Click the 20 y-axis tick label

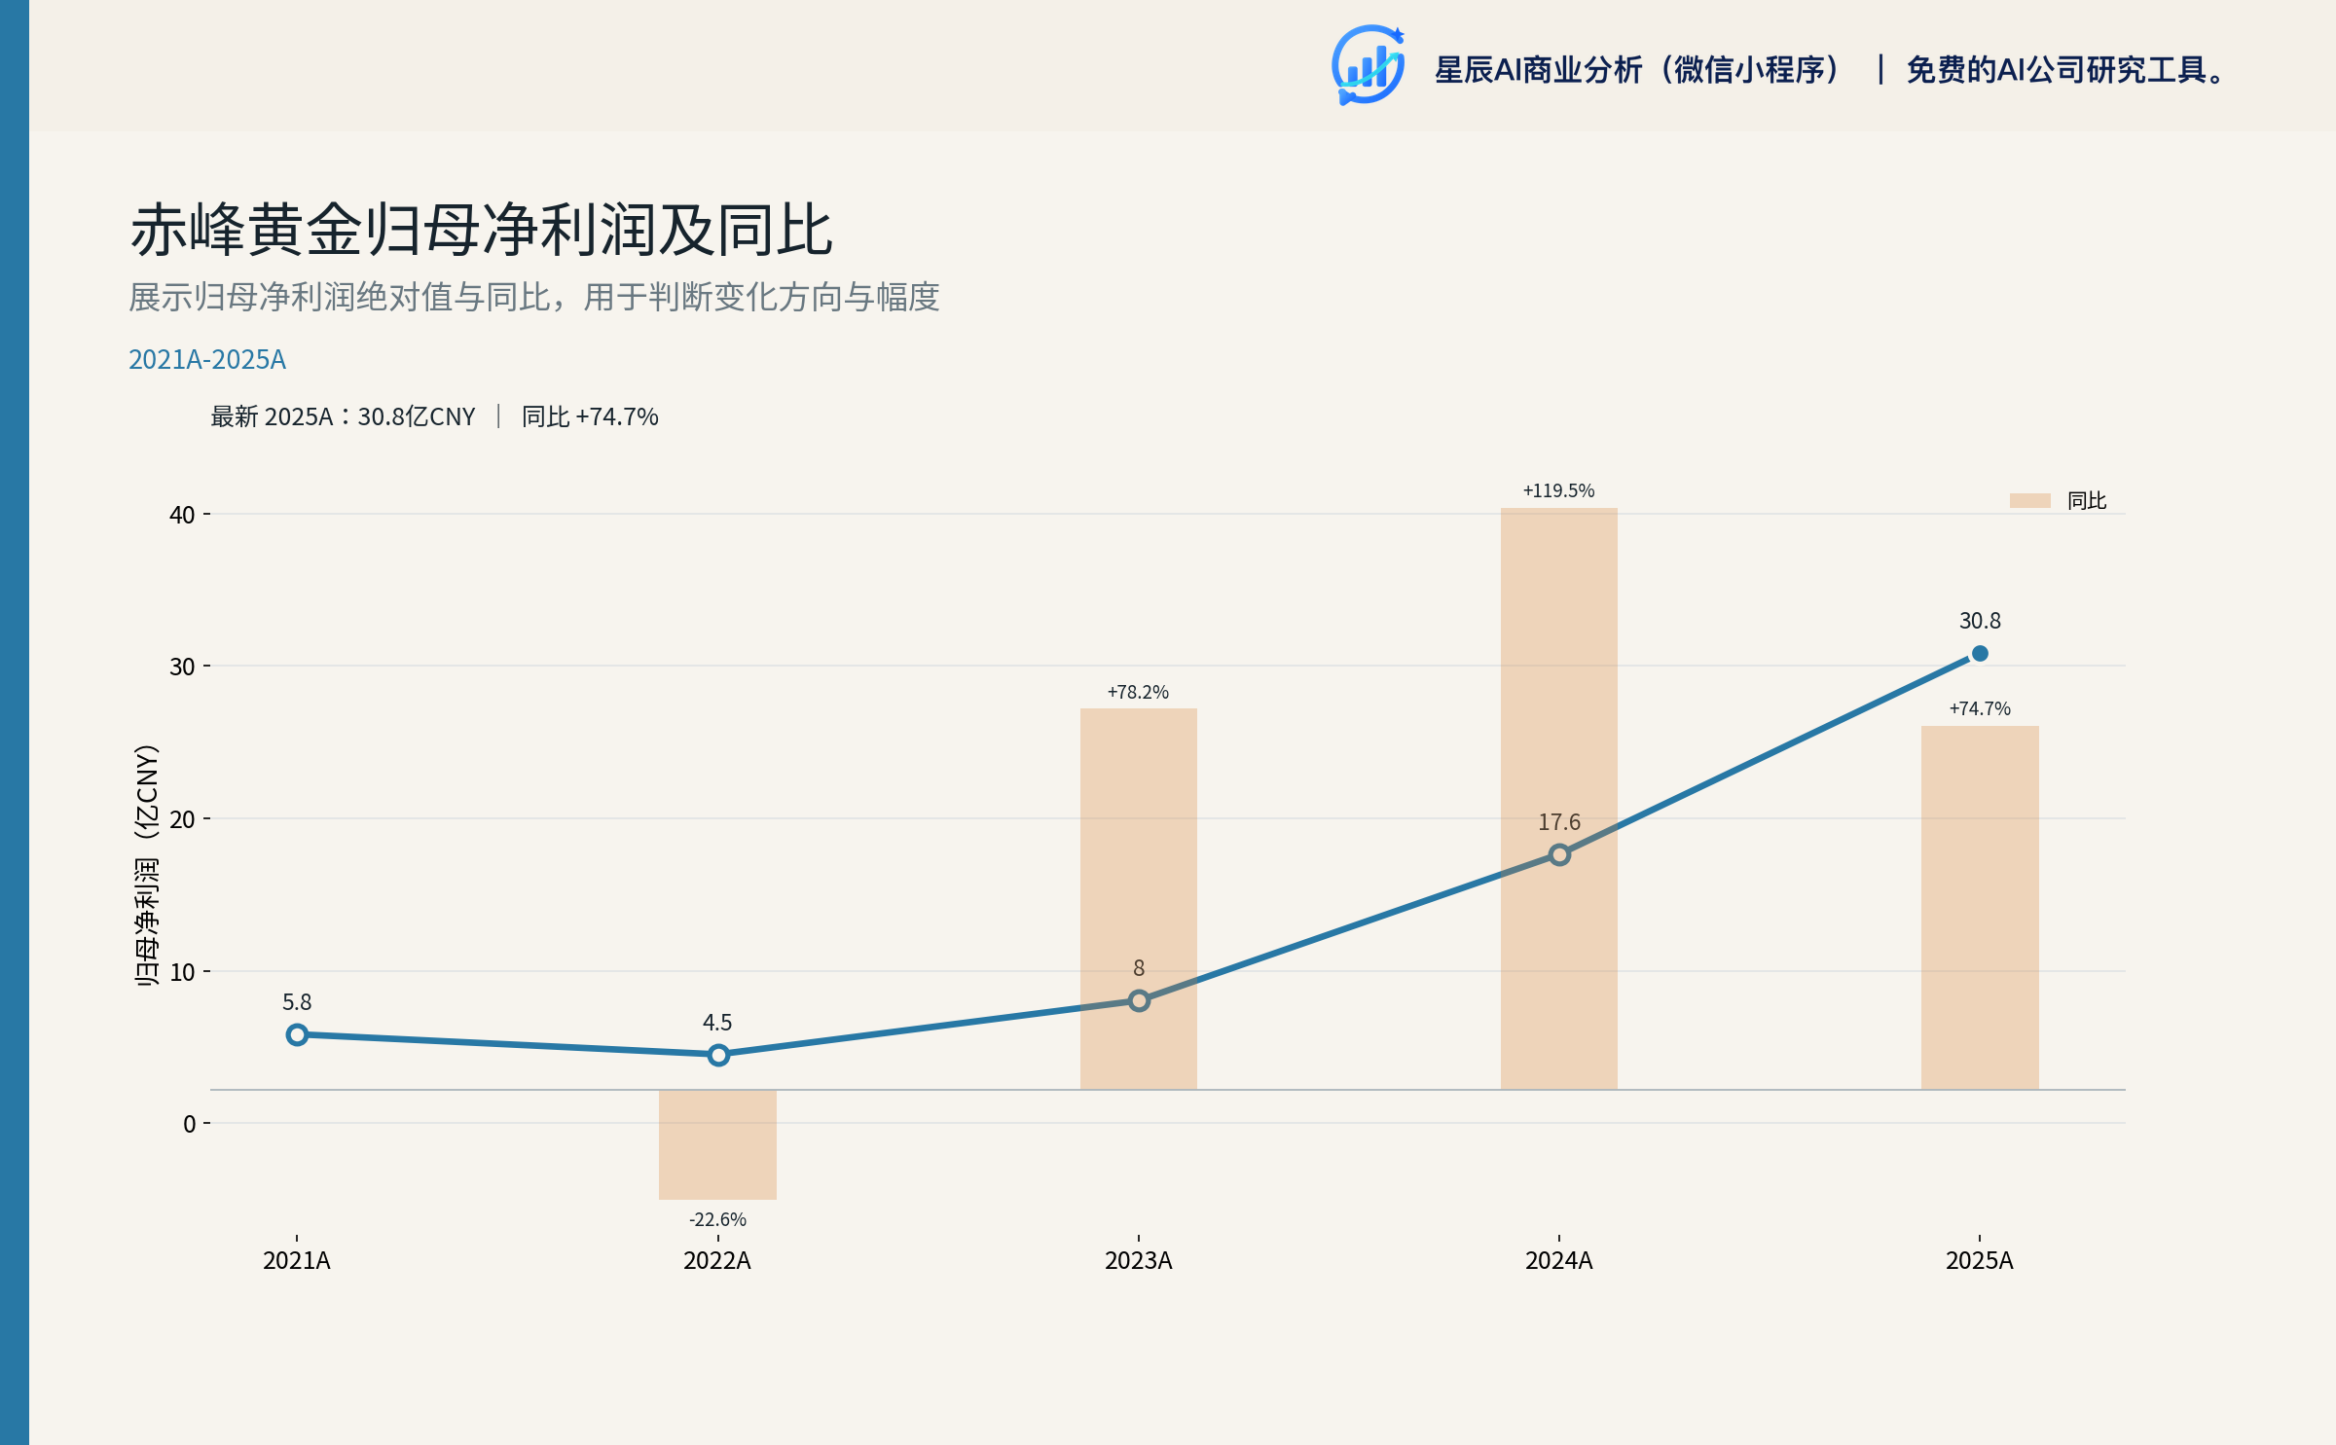[x=182, y=819]
